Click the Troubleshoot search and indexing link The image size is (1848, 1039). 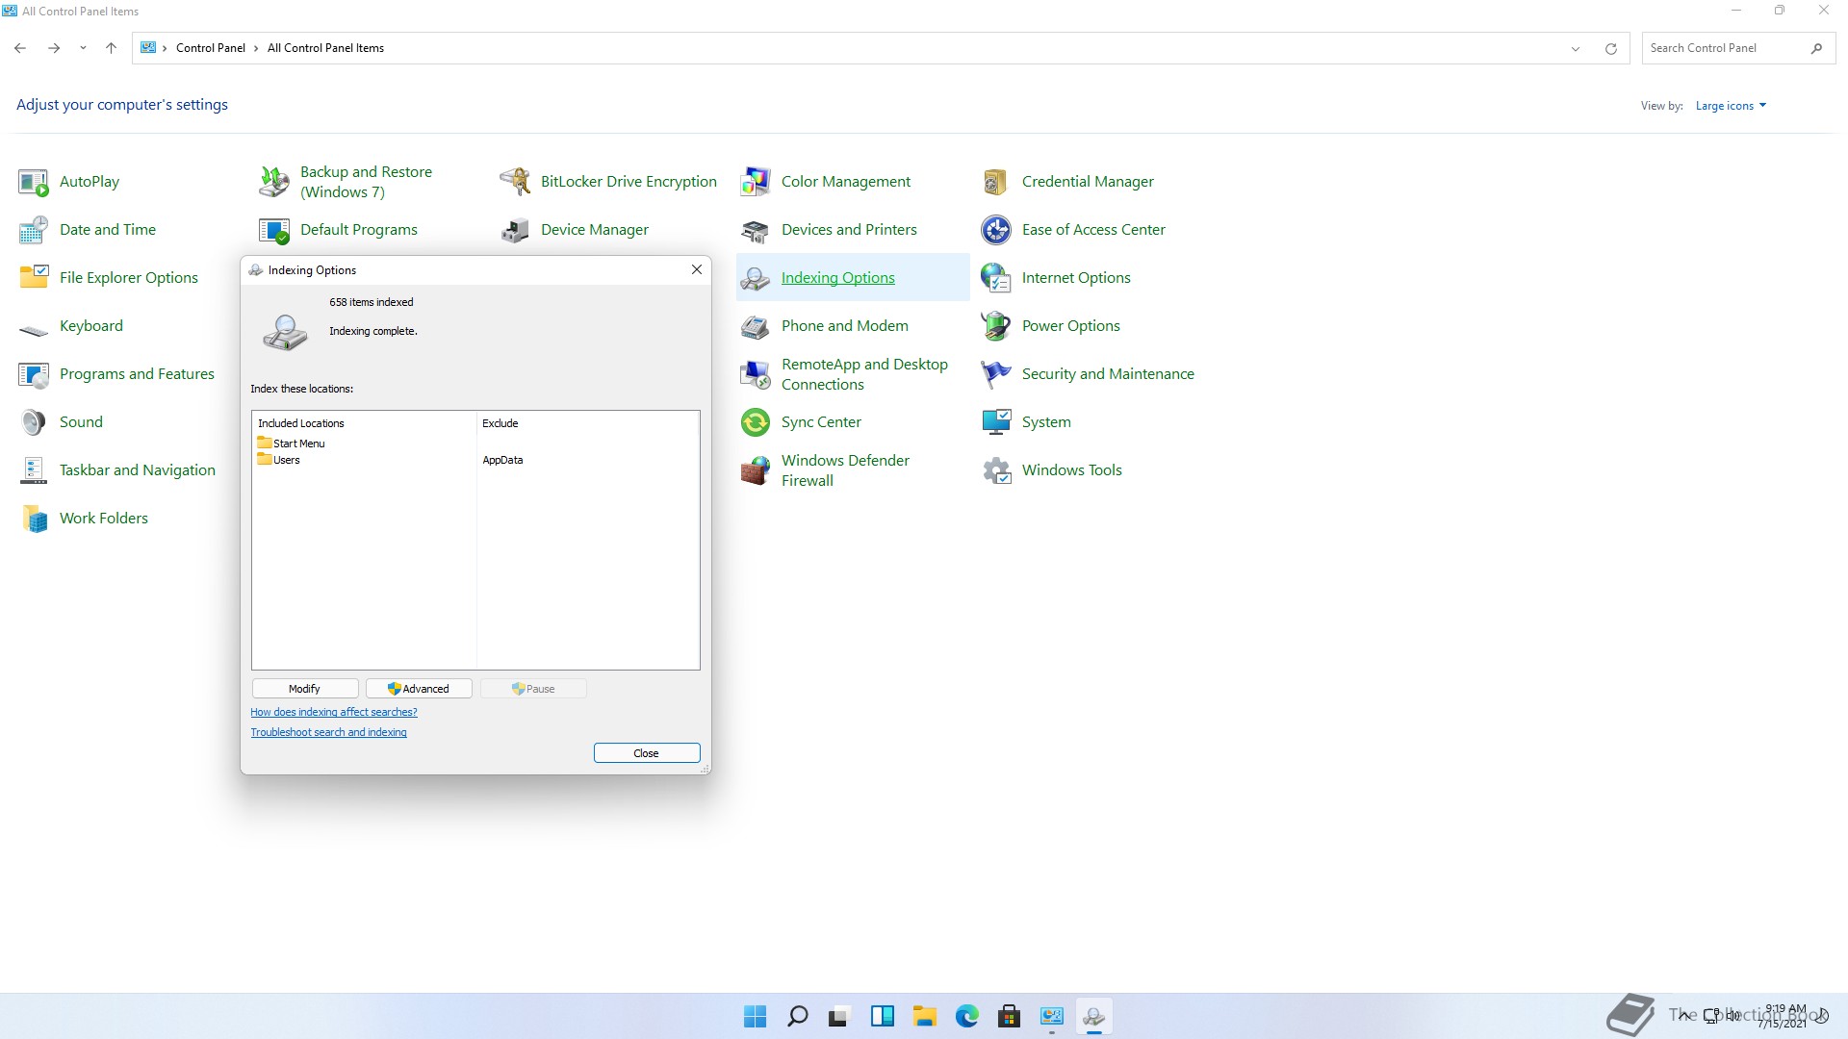[328, 732]
